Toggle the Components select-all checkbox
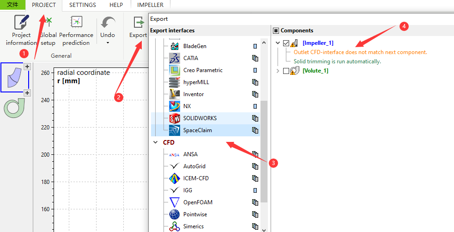The width and height of the screenshot is (454, 232). [276, 31]
